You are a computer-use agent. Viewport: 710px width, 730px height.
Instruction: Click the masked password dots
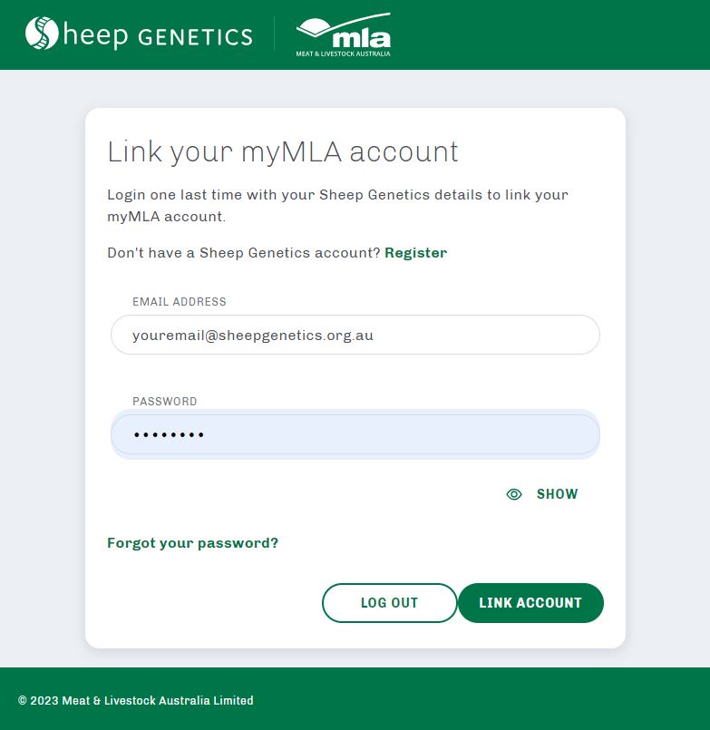[x=169, y=435]
